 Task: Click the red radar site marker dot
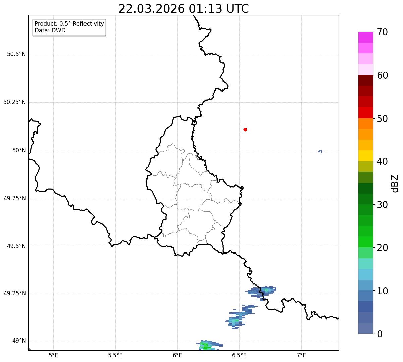click(245, 129)
